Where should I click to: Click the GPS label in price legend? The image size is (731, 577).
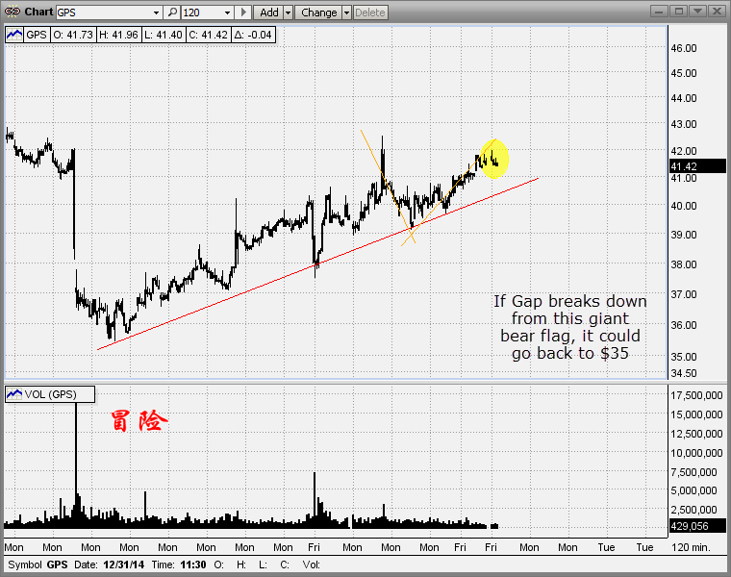(x=37, y=35)
